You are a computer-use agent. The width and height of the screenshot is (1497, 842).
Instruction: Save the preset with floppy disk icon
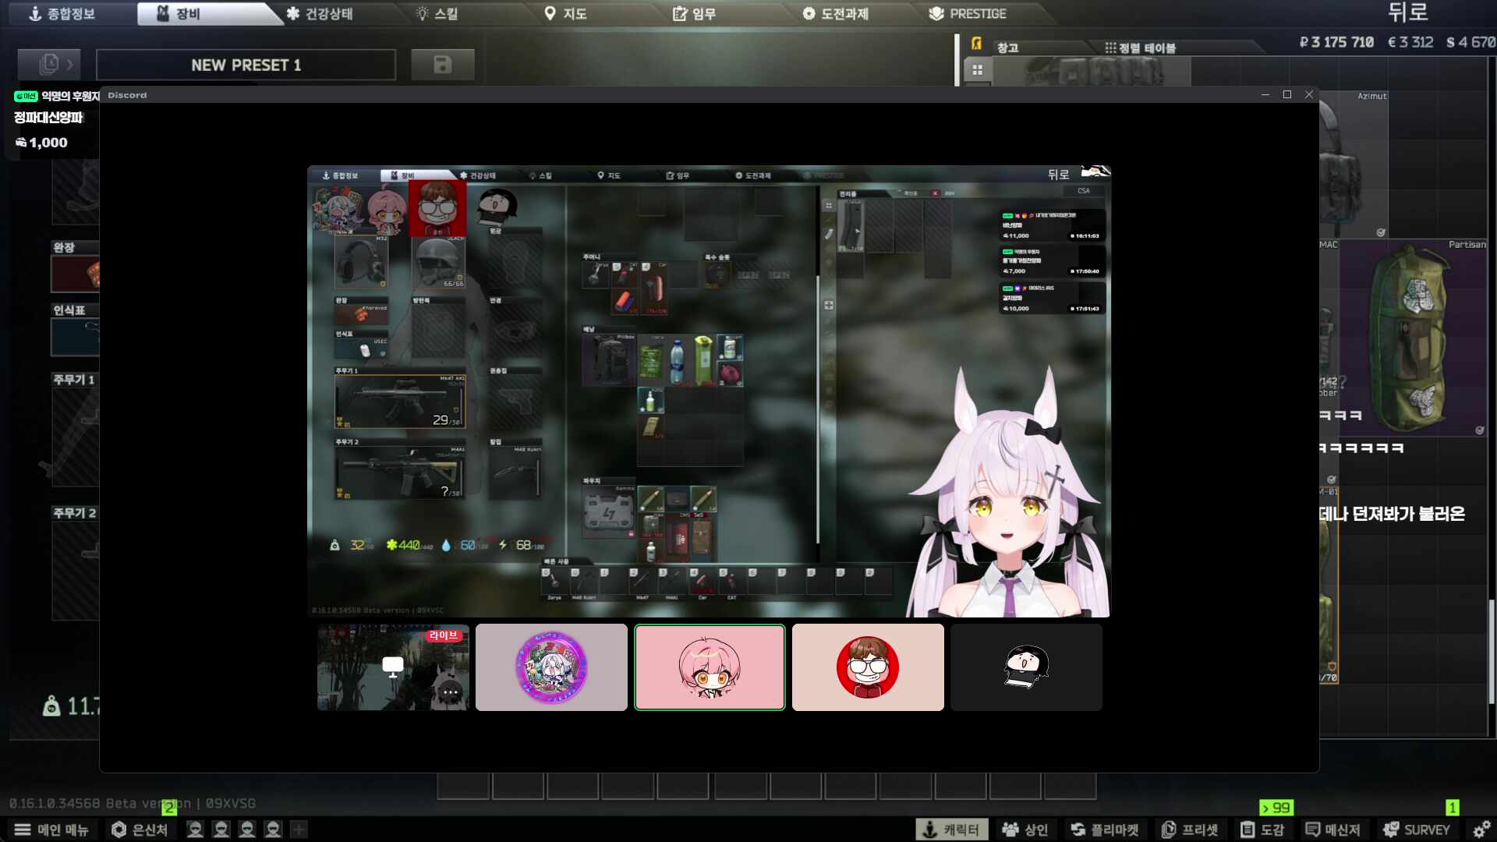click(442, 64)
